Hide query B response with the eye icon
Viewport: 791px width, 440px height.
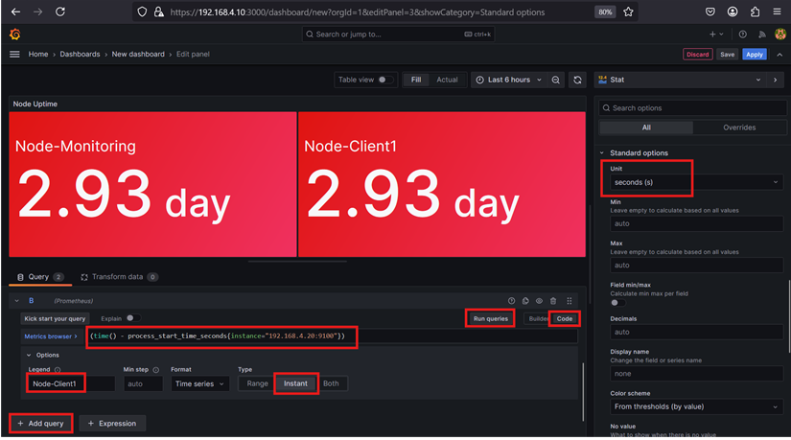tap(539, 301)
